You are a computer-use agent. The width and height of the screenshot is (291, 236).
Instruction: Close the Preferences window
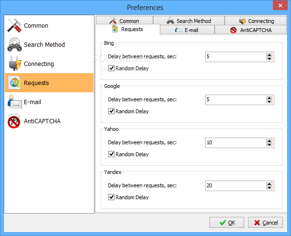coord(280,5)
